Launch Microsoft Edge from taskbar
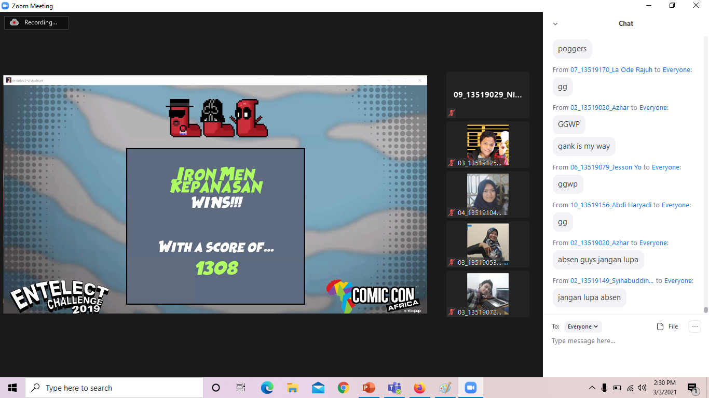This screenshot has width=709, height=398. coord(267,388)
